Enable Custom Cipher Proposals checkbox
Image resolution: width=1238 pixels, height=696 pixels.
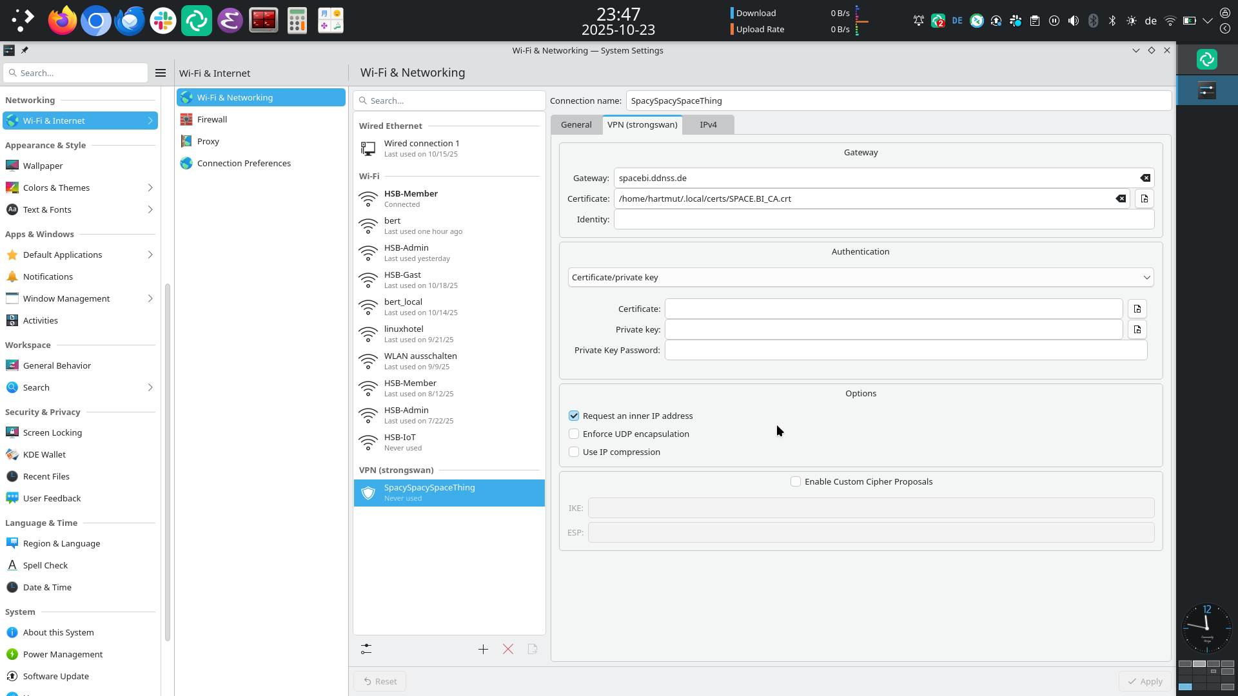click(x=796, y=481)
